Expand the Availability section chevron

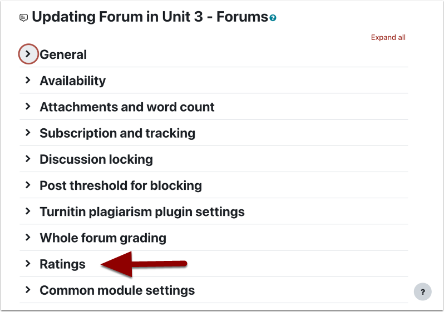pos(28,80)
